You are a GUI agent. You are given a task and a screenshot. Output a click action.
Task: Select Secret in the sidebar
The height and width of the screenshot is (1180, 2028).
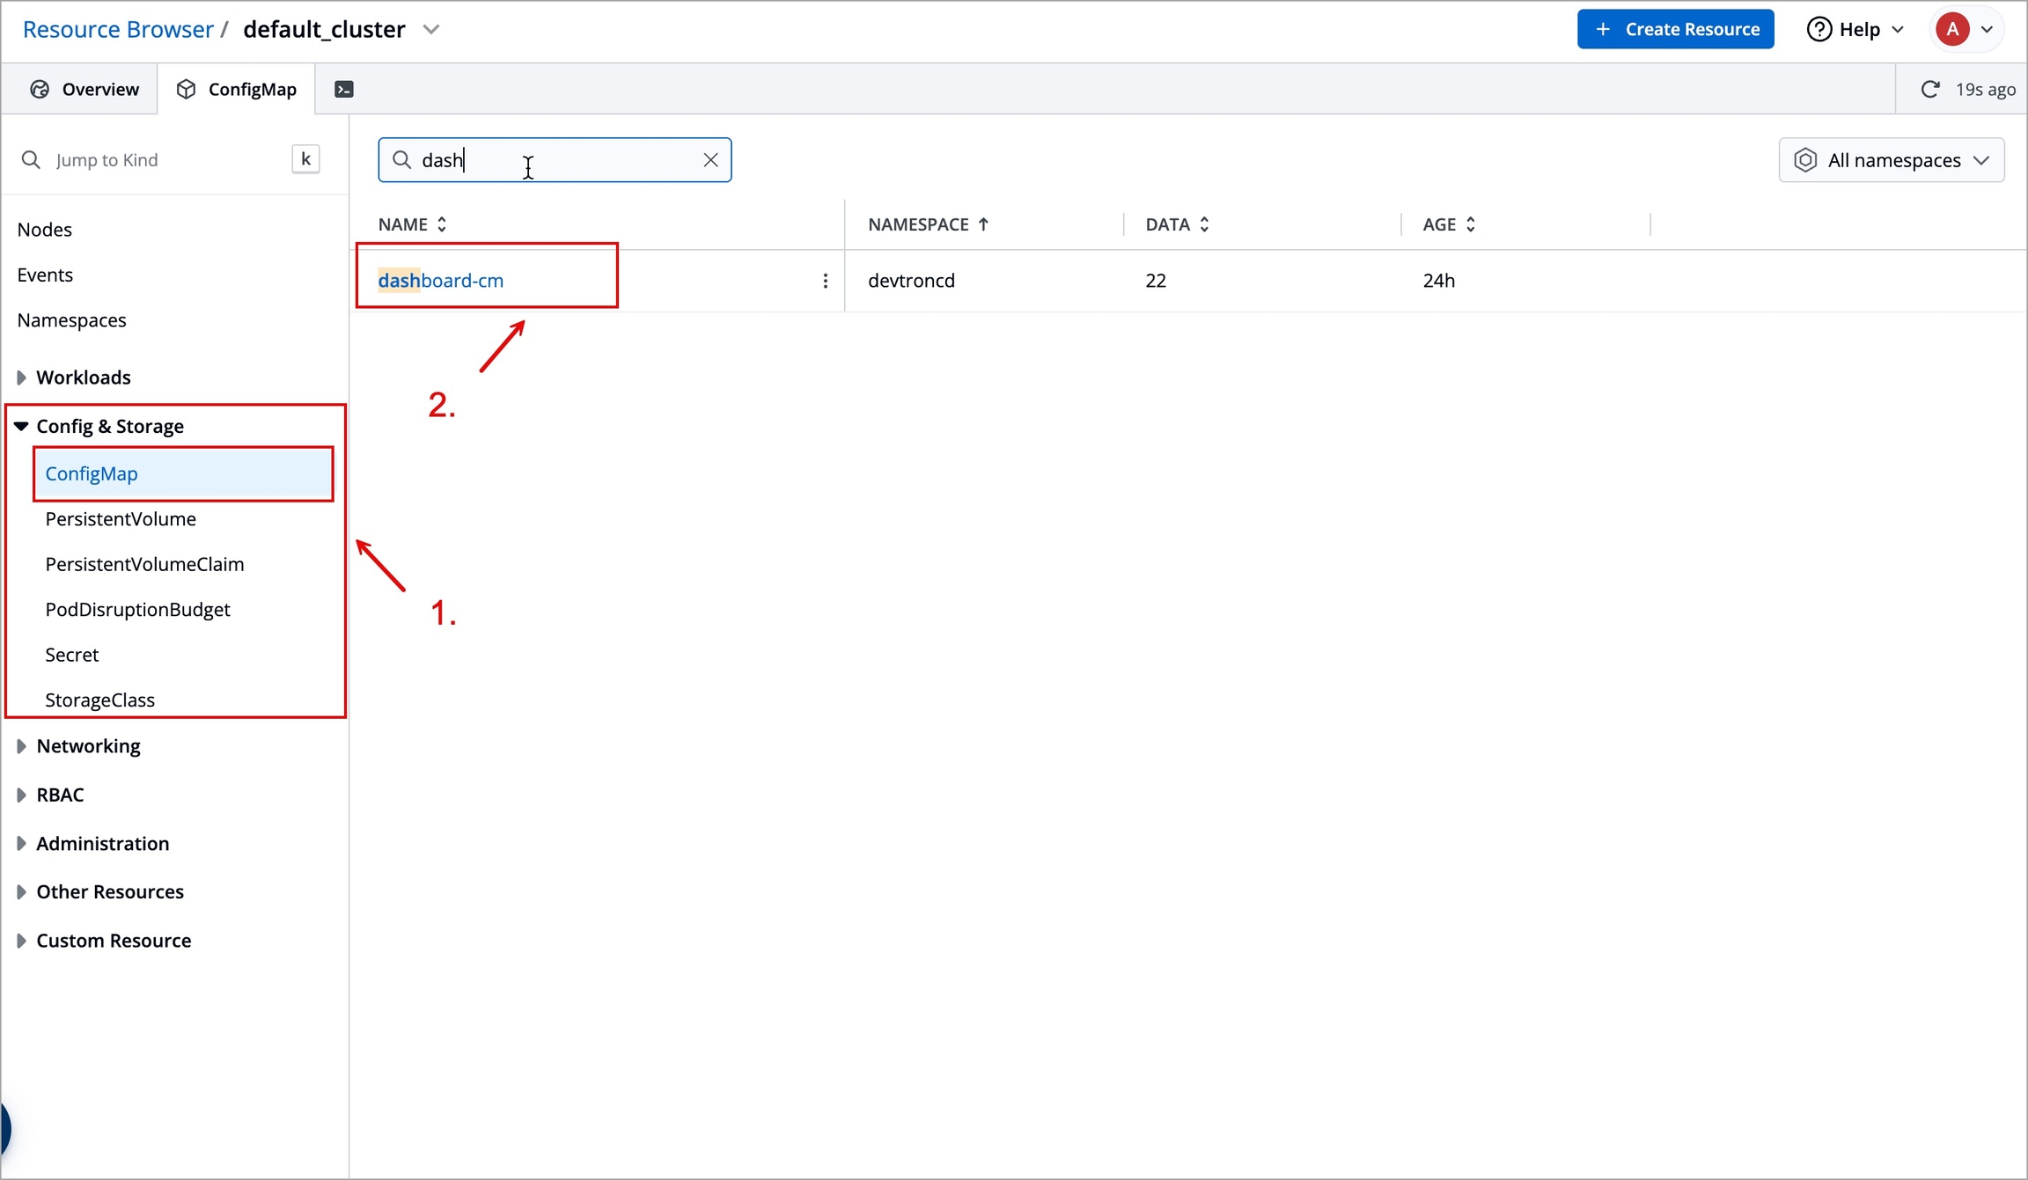pyautogui.click(x=72, y=655)
